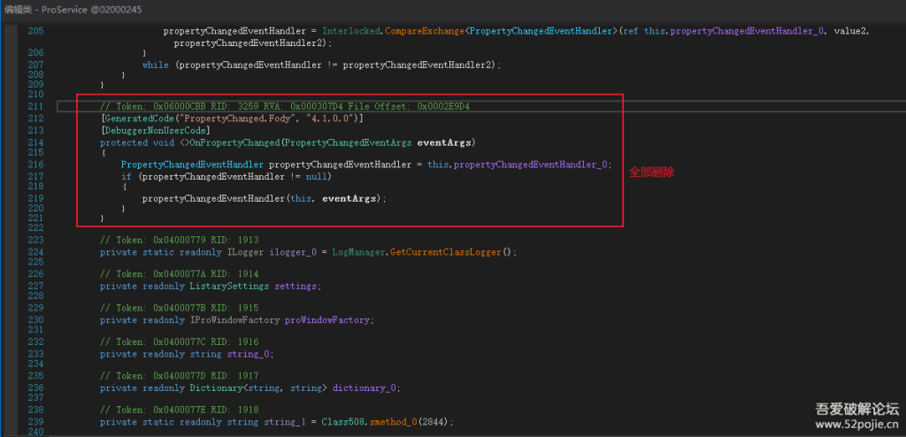Click the red 全部删除 annotation text
The image size is (906, 437).
[652, 172]
